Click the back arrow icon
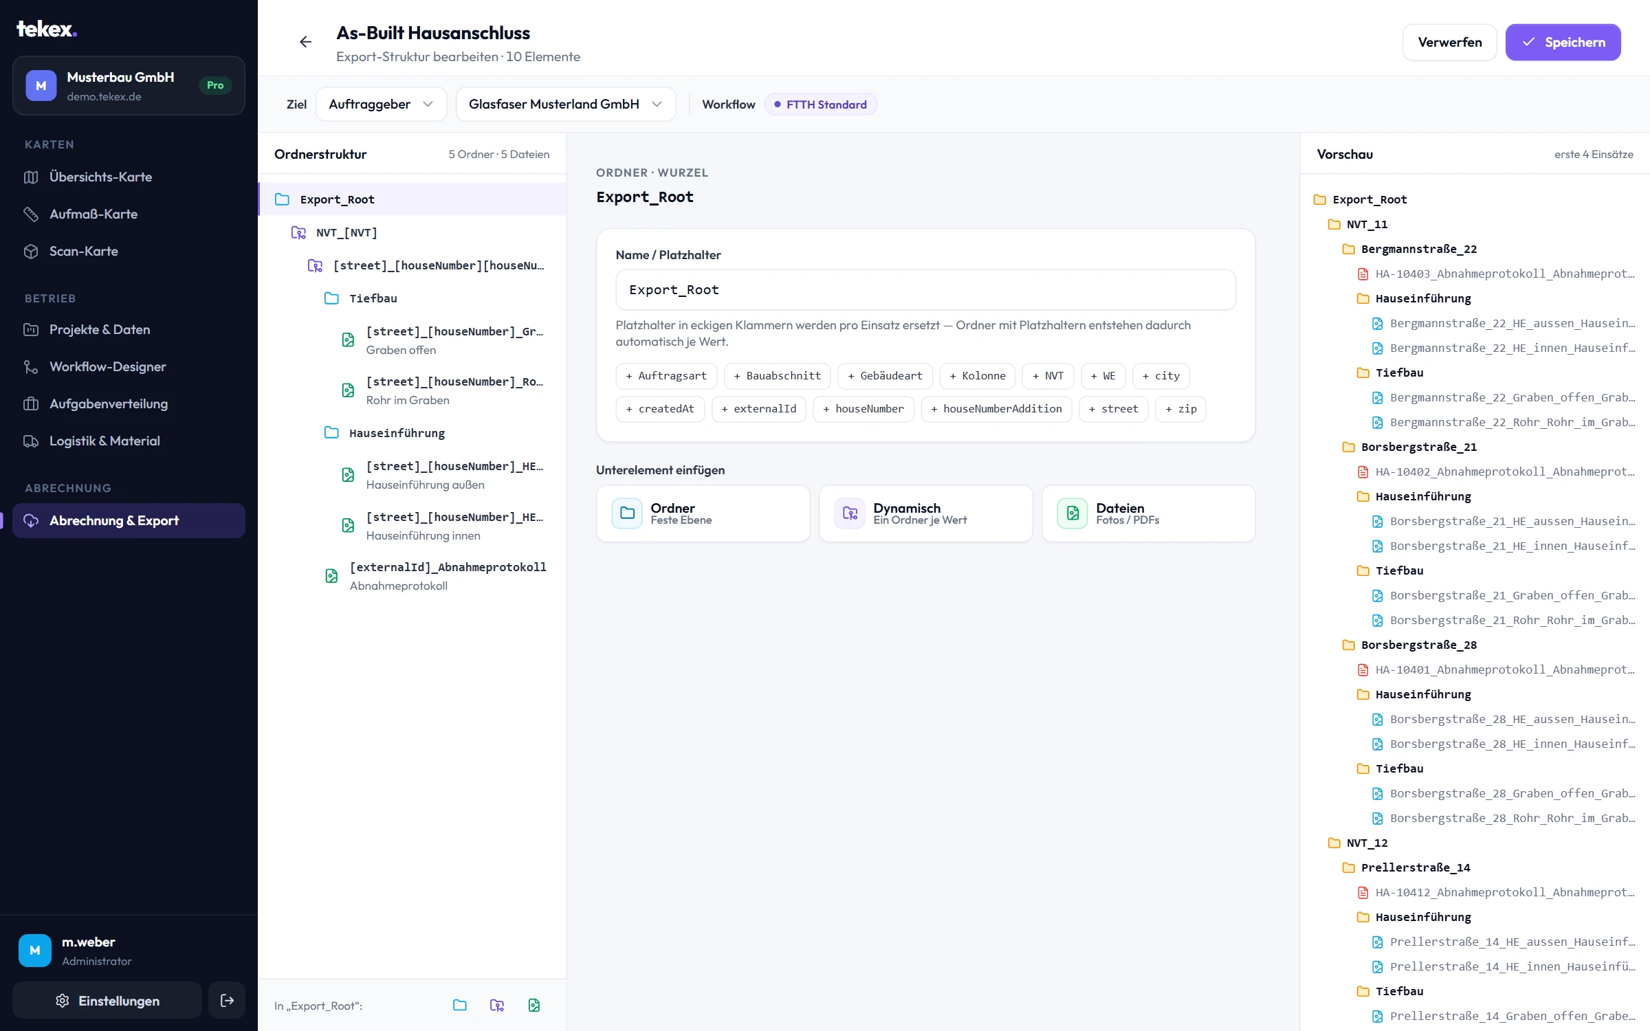1650x1031 pixels. (x=305, y=42)
